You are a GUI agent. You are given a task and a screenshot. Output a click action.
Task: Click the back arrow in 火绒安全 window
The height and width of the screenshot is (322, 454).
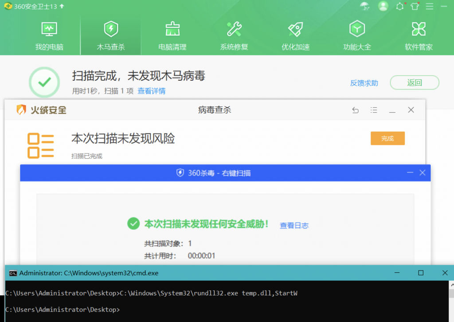pyautogui.click(x=355, y=110)
